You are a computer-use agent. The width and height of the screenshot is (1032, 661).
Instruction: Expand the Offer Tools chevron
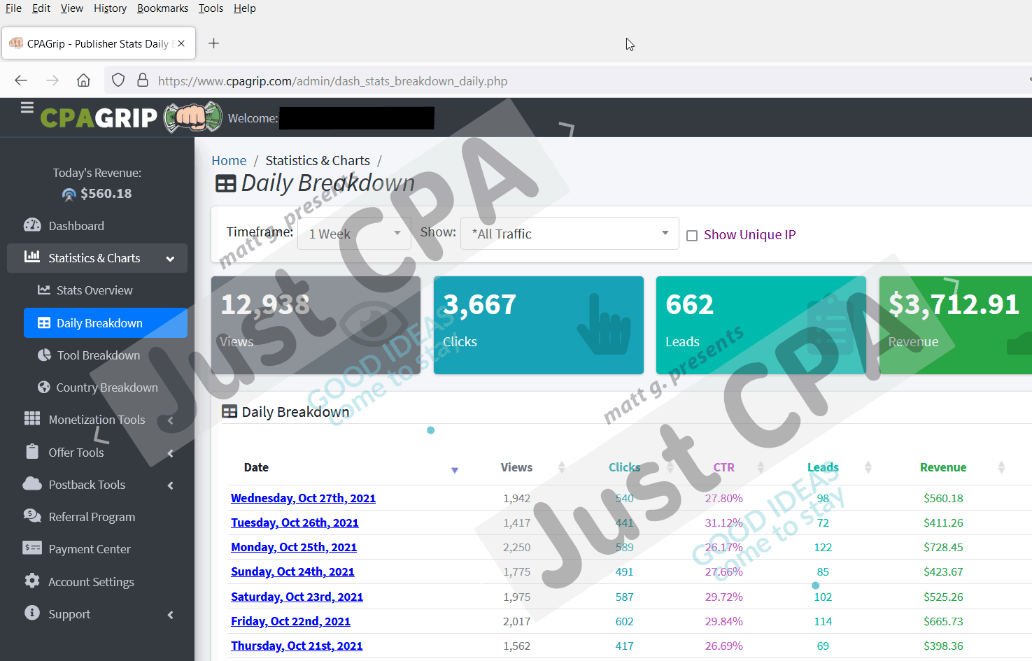[170, 453]
